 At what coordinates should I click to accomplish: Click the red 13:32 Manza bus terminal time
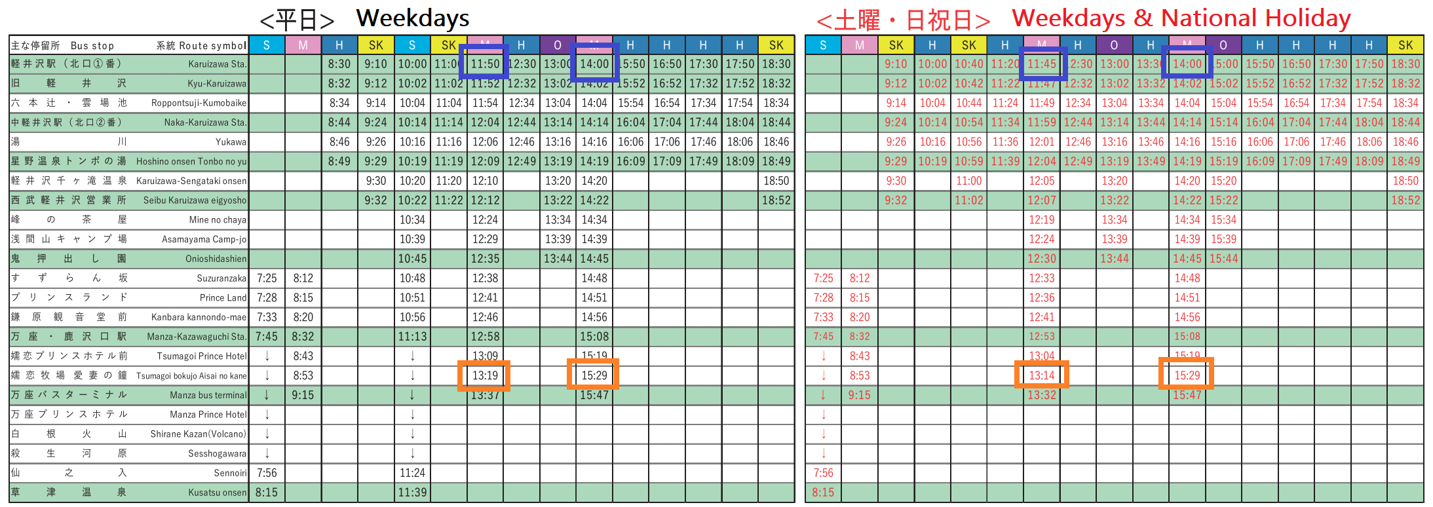pyautogui.click(x=1041, y=395)
